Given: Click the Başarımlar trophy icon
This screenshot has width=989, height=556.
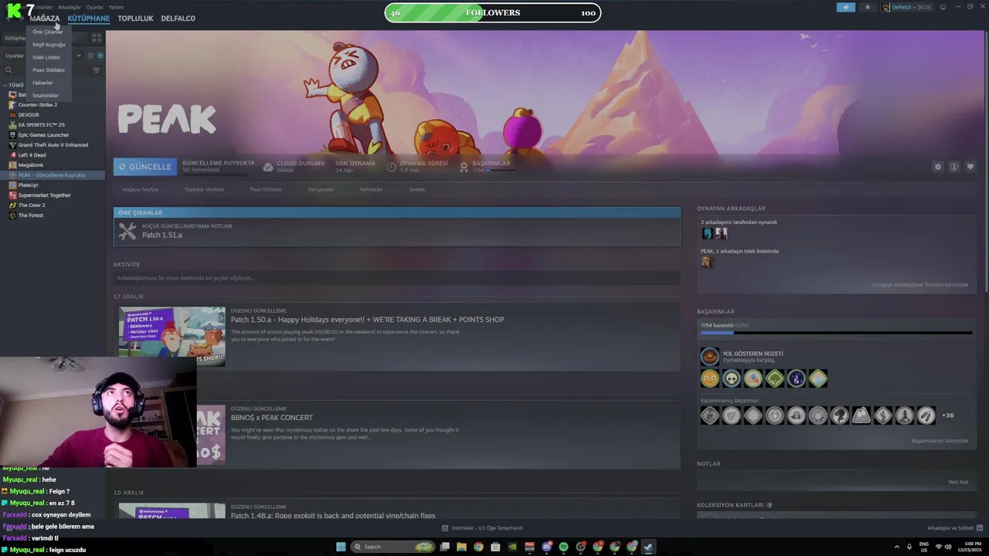Looking at the screenshot, I should click(464, 167).
